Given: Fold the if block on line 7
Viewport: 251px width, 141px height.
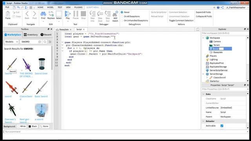Looking at the screenshot, I should (62, 51).
